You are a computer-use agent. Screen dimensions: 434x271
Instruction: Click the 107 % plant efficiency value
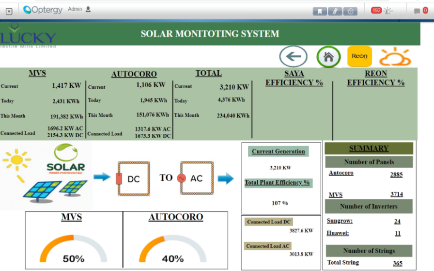(x=280, y=203)
